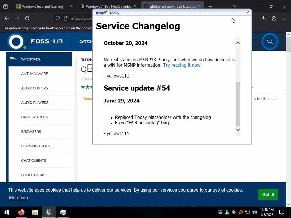
Task: Click the taskbar clock showing 11:58 PM
Action: 267,212
